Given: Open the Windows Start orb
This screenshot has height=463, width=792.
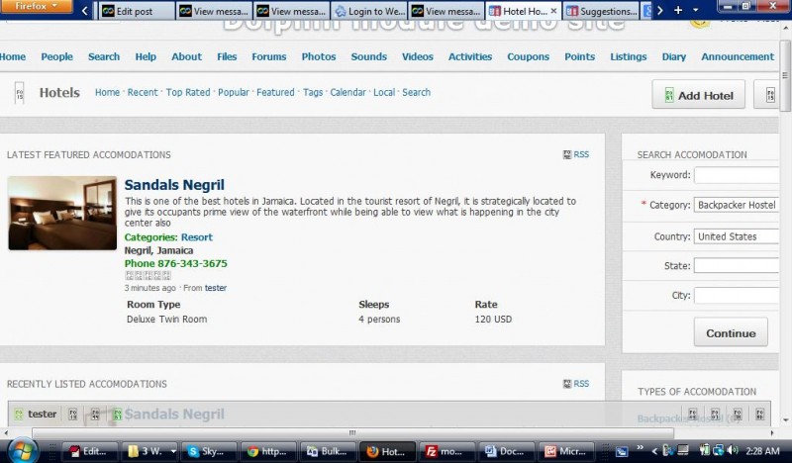Looking at the screenshot, I should tap(21, 451).
